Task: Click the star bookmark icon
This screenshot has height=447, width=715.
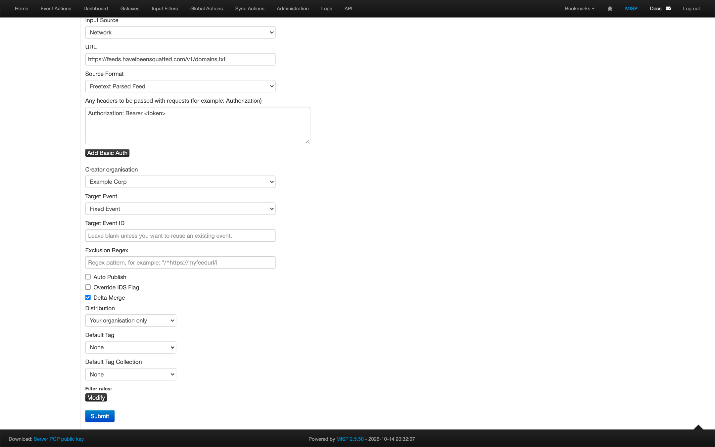Action: pyautogui.click(x=610, y=9)
